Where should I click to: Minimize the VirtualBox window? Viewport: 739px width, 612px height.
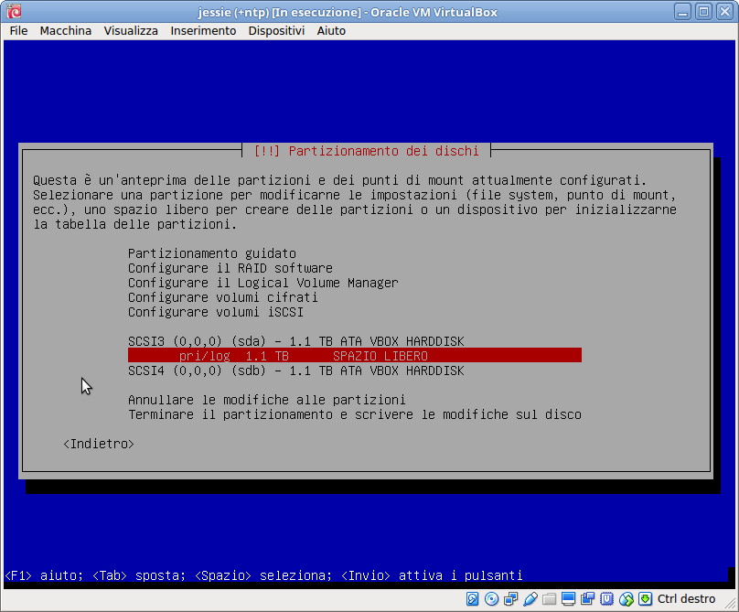point(682,11)
